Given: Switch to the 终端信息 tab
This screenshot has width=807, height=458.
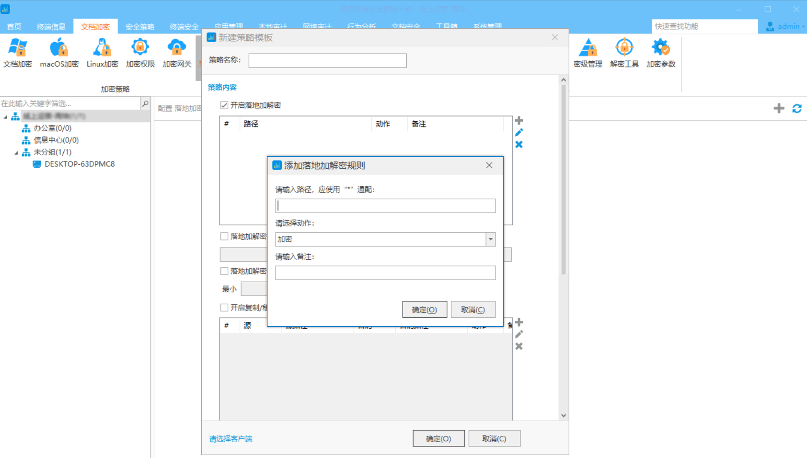Looking at the screenshot, I should click(51, 26).
